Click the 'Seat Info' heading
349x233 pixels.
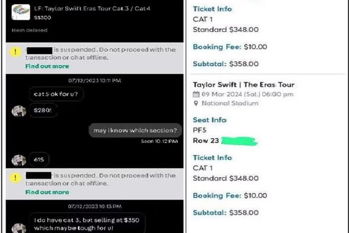209,120
